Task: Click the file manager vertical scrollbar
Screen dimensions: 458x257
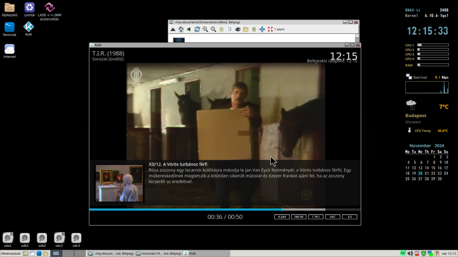Action: pyautogui.click(x=357, y=38)
